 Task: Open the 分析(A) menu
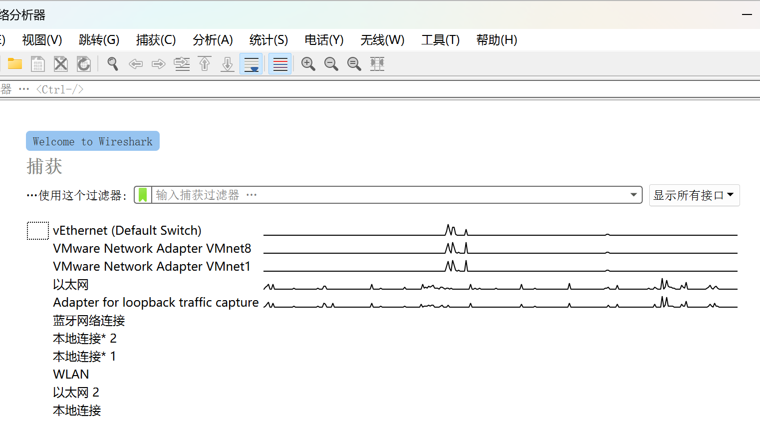pyautogui.click(x=213, y=40)
